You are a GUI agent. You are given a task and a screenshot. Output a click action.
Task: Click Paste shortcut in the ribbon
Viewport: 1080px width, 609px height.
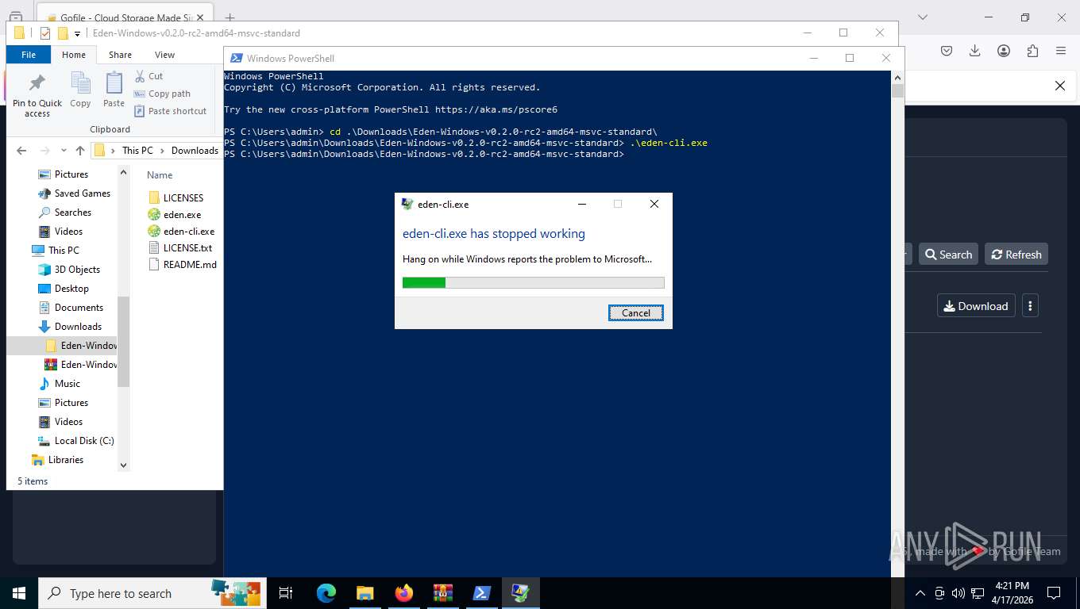170,111
